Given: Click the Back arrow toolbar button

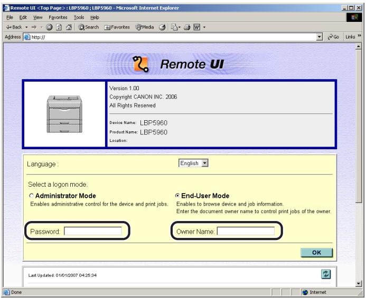Looking at the screenshot, I should (14, 27).
